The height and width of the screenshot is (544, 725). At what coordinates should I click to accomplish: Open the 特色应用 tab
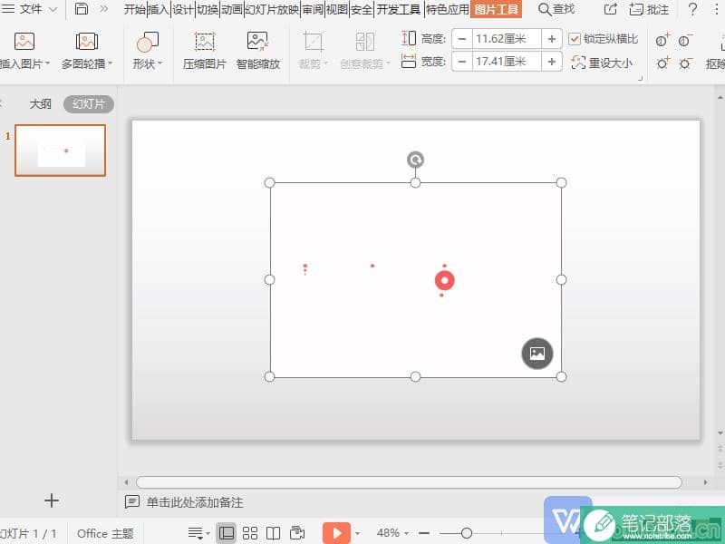(447, 9)
